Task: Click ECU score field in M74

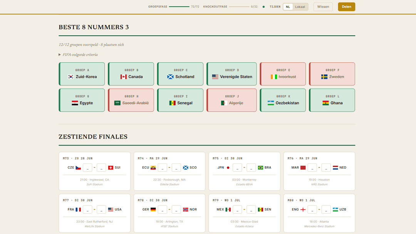Action: click(163, 168)
